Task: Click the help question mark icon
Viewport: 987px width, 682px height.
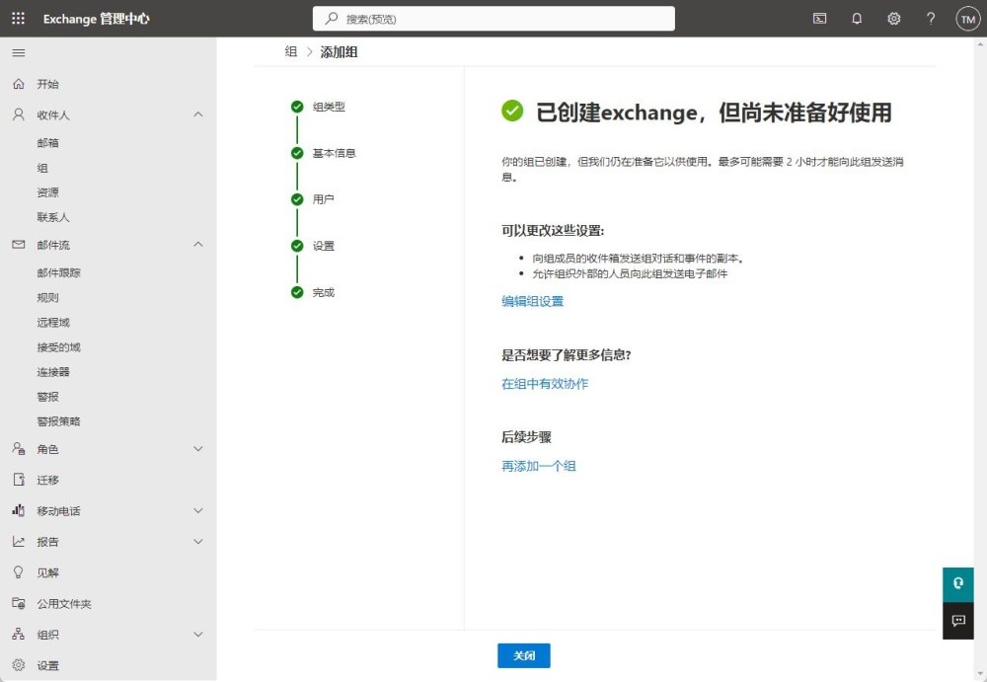Action: (931, 19)
